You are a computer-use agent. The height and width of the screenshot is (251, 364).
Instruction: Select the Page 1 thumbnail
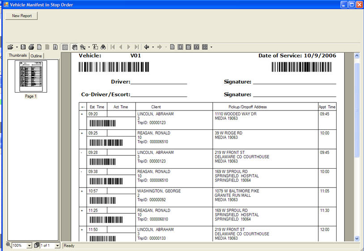pyautogui.click(x=31, y=77)
